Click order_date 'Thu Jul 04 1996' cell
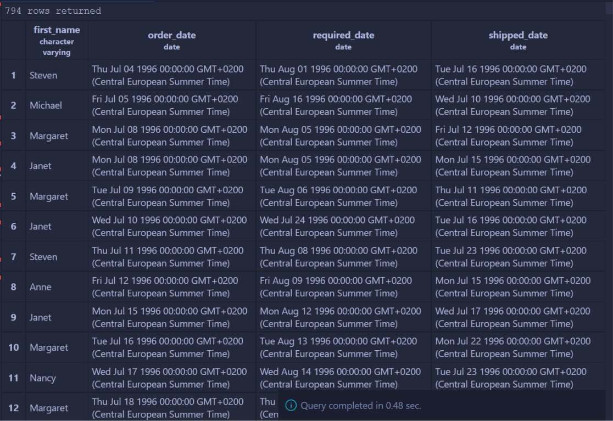The width and height of the screenshot is (613, 421). coord(171,75)
